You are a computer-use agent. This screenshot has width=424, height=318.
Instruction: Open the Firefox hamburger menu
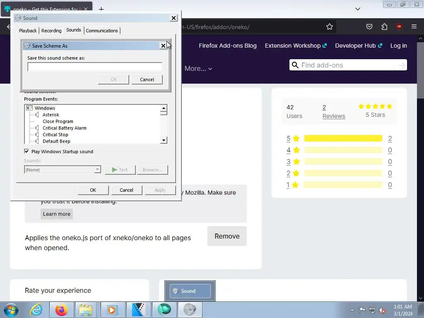pos(414,26)
